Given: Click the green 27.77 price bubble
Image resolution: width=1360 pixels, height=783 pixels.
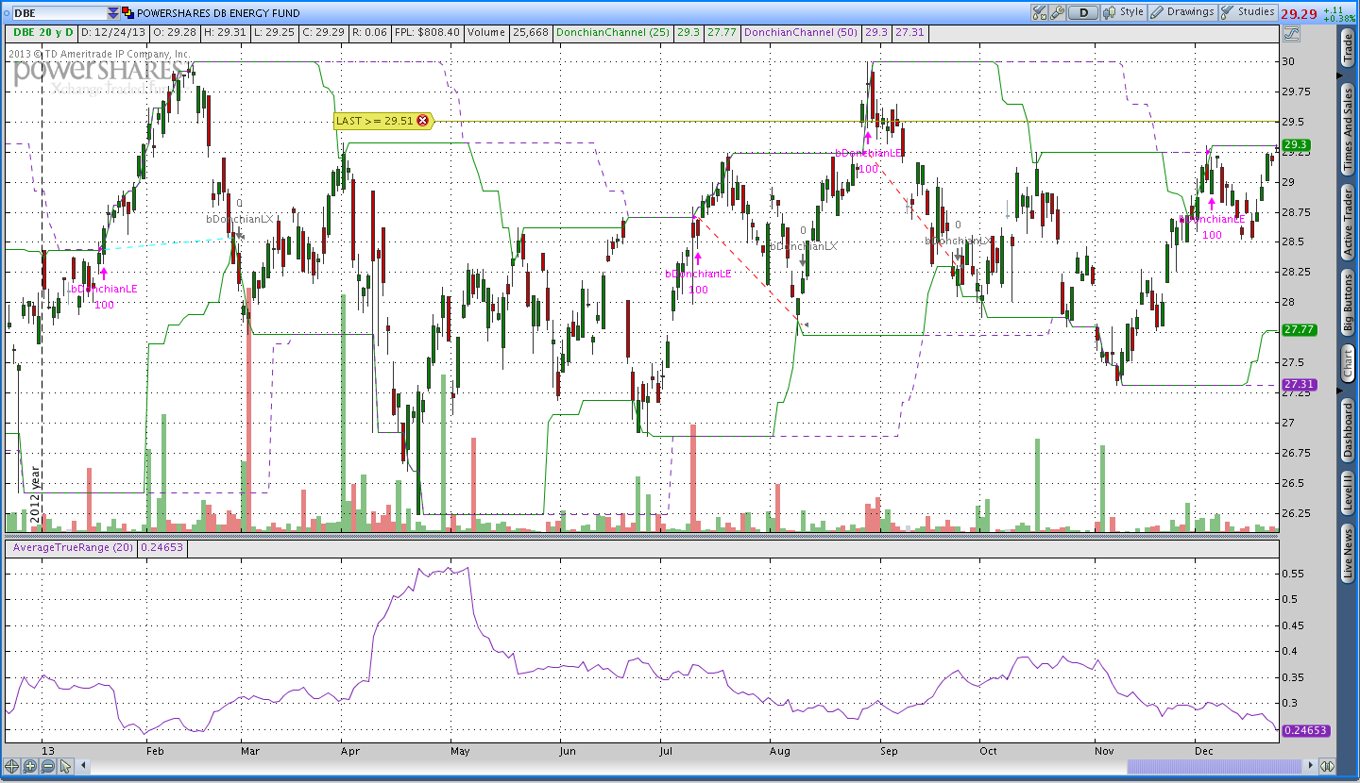Looking at the screenshot, I should click(1300, 329).
